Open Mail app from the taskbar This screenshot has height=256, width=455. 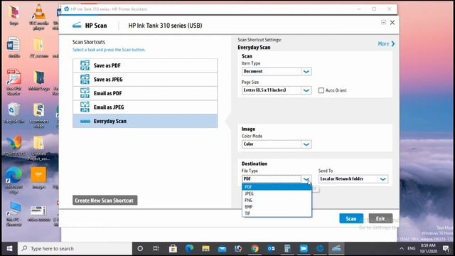pos(223,249)
